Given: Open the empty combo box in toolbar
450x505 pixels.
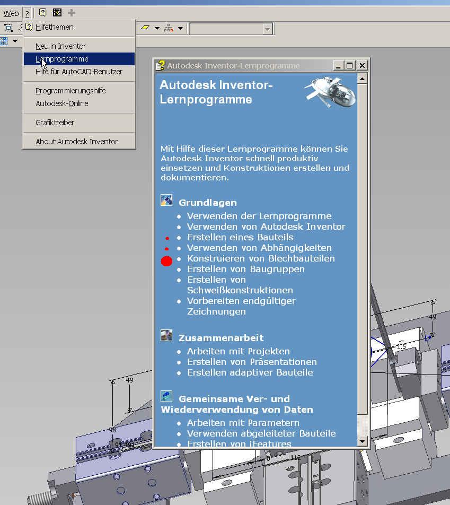Looking at the screenshot, I should click(232, 29).
